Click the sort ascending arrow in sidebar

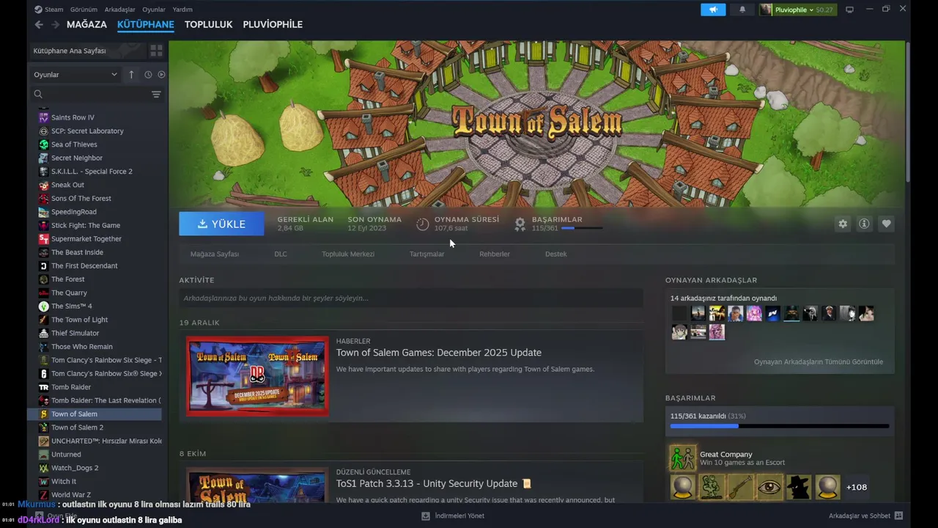coord(131,75)
